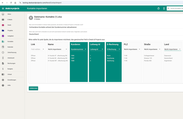Screen dimensions: 183x119
Task: Open Aufgaben task list
Action: [10, 36]
